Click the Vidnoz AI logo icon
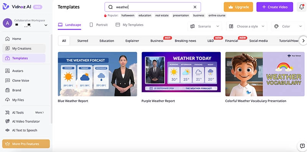 point(6,7)
